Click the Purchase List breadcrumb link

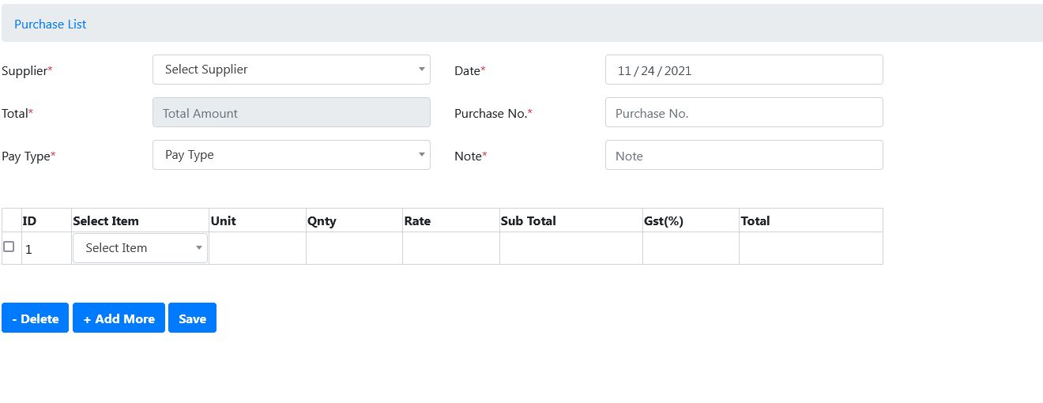50,24
